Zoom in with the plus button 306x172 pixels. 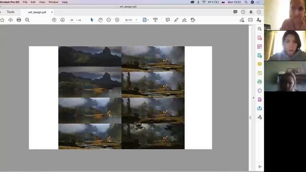point(117,20)
